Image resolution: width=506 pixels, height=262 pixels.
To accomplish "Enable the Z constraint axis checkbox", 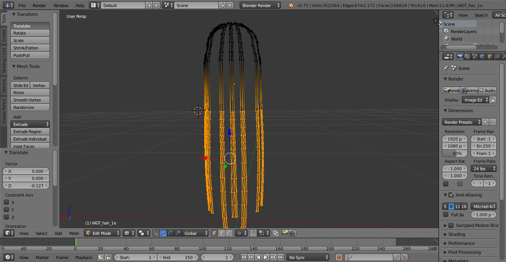I will coord(6,217).
